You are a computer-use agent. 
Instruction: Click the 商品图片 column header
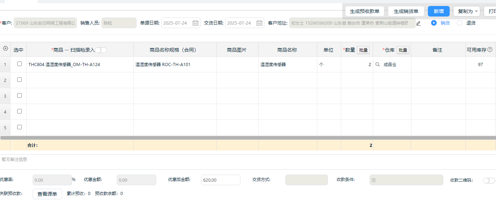pyautogui.click(x=237, y=50)
